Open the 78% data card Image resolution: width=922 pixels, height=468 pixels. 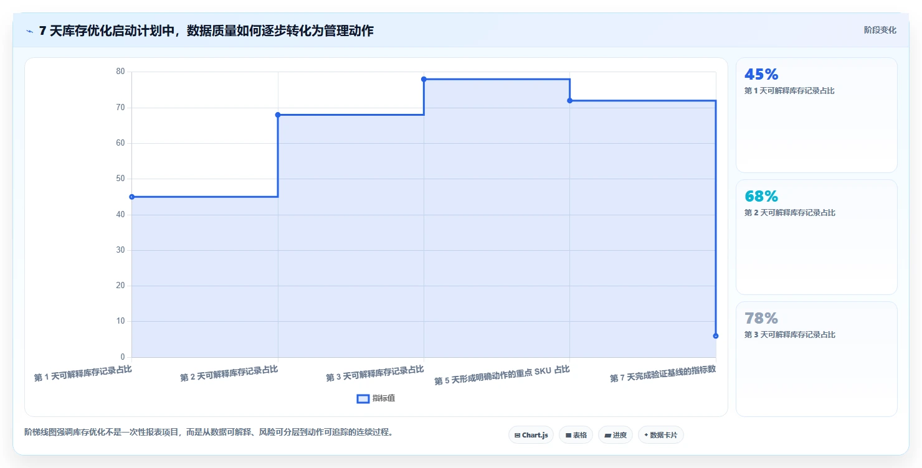click(x=816, y=359)
